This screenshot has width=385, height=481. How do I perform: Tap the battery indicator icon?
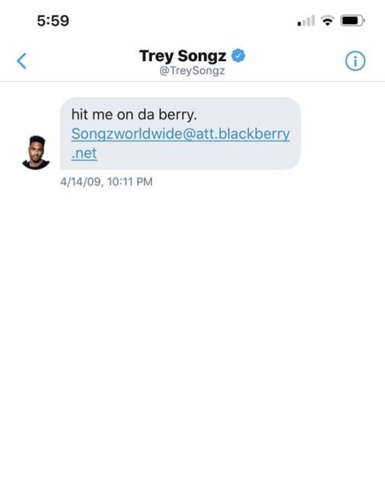tap(352, 21)
